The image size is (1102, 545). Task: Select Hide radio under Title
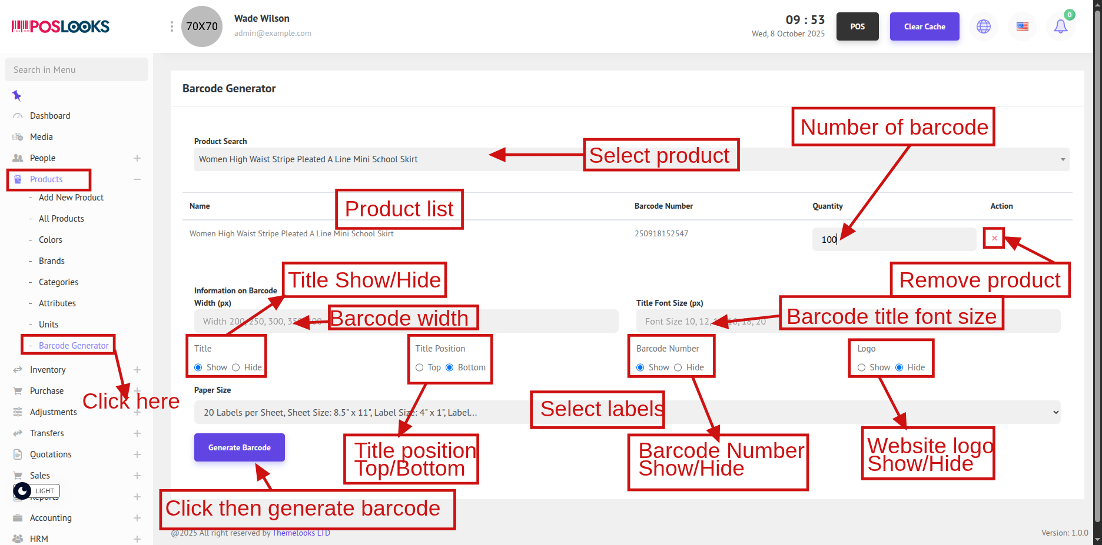[236, 367]
